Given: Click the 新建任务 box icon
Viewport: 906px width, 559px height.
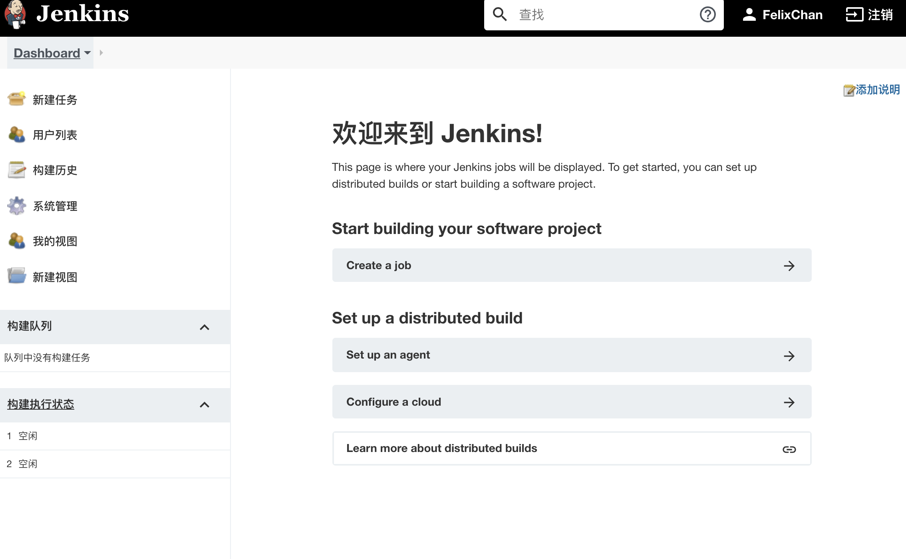Looking at the screenshot, I should (16, 99).
